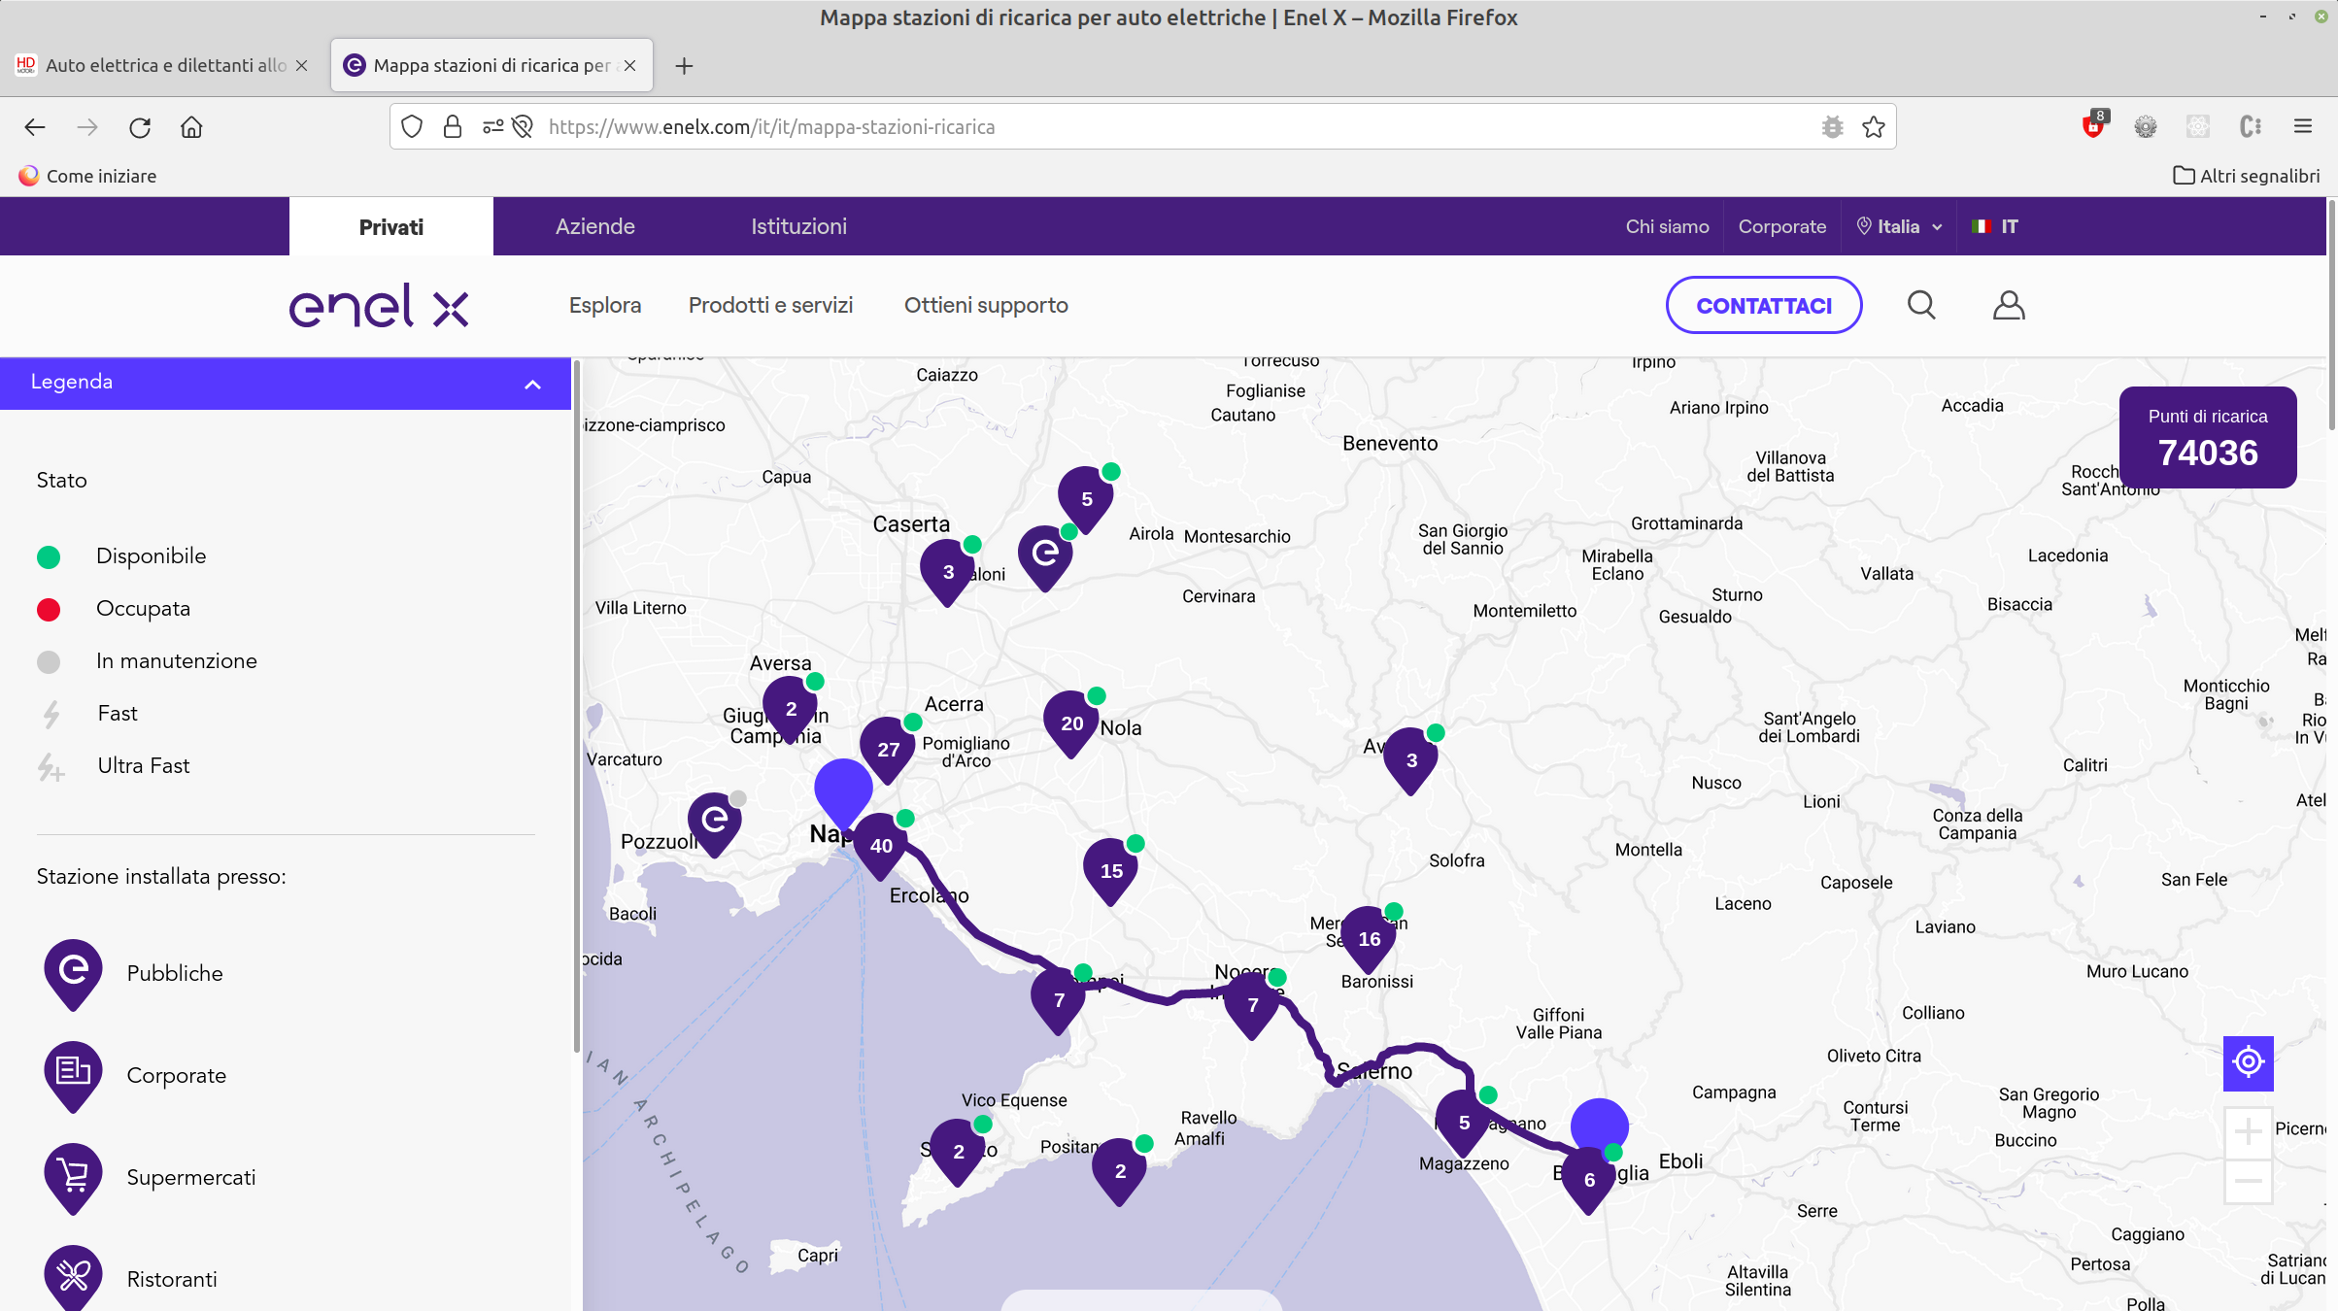Click the Pubbliche station pin in legend
The image size is (2338, 1311).
[73, 974]
